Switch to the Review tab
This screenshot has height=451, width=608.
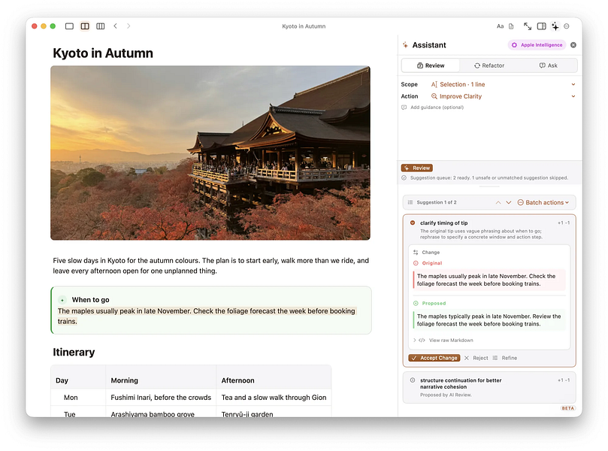click(431, 65)
